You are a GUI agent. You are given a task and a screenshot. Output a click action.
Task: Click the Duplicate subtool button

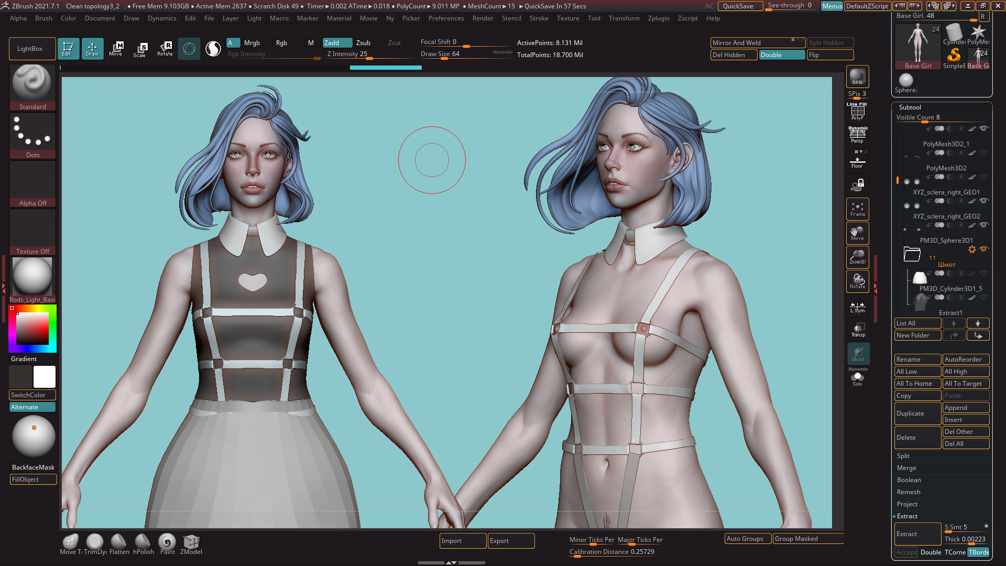[917, 413]
